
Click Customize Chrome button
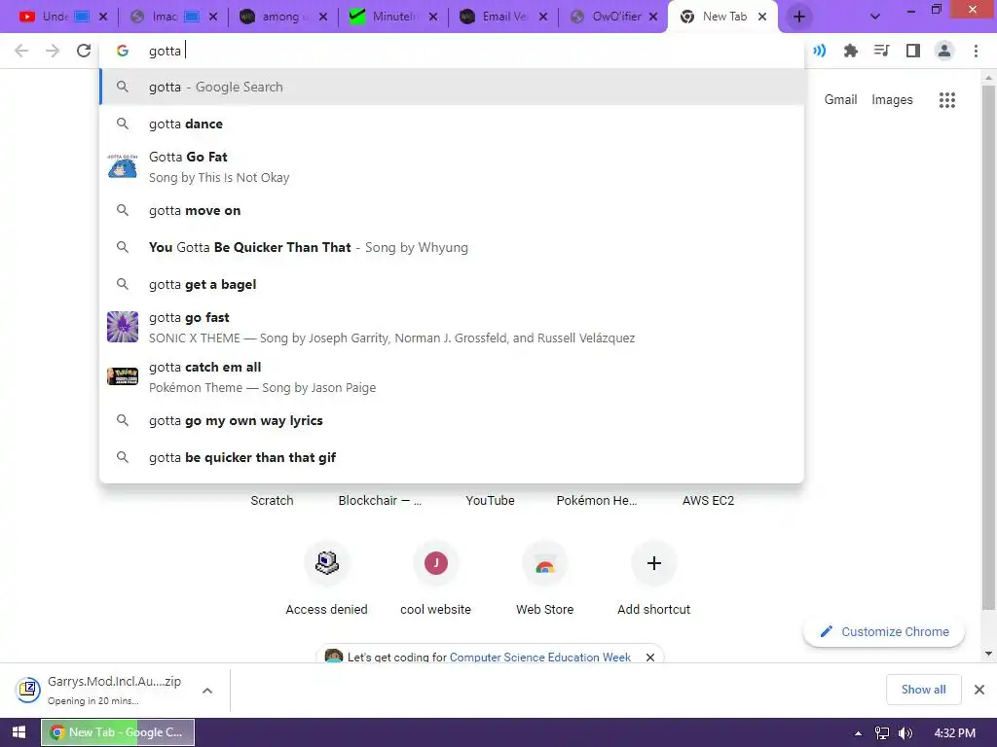tap(884, 632)
